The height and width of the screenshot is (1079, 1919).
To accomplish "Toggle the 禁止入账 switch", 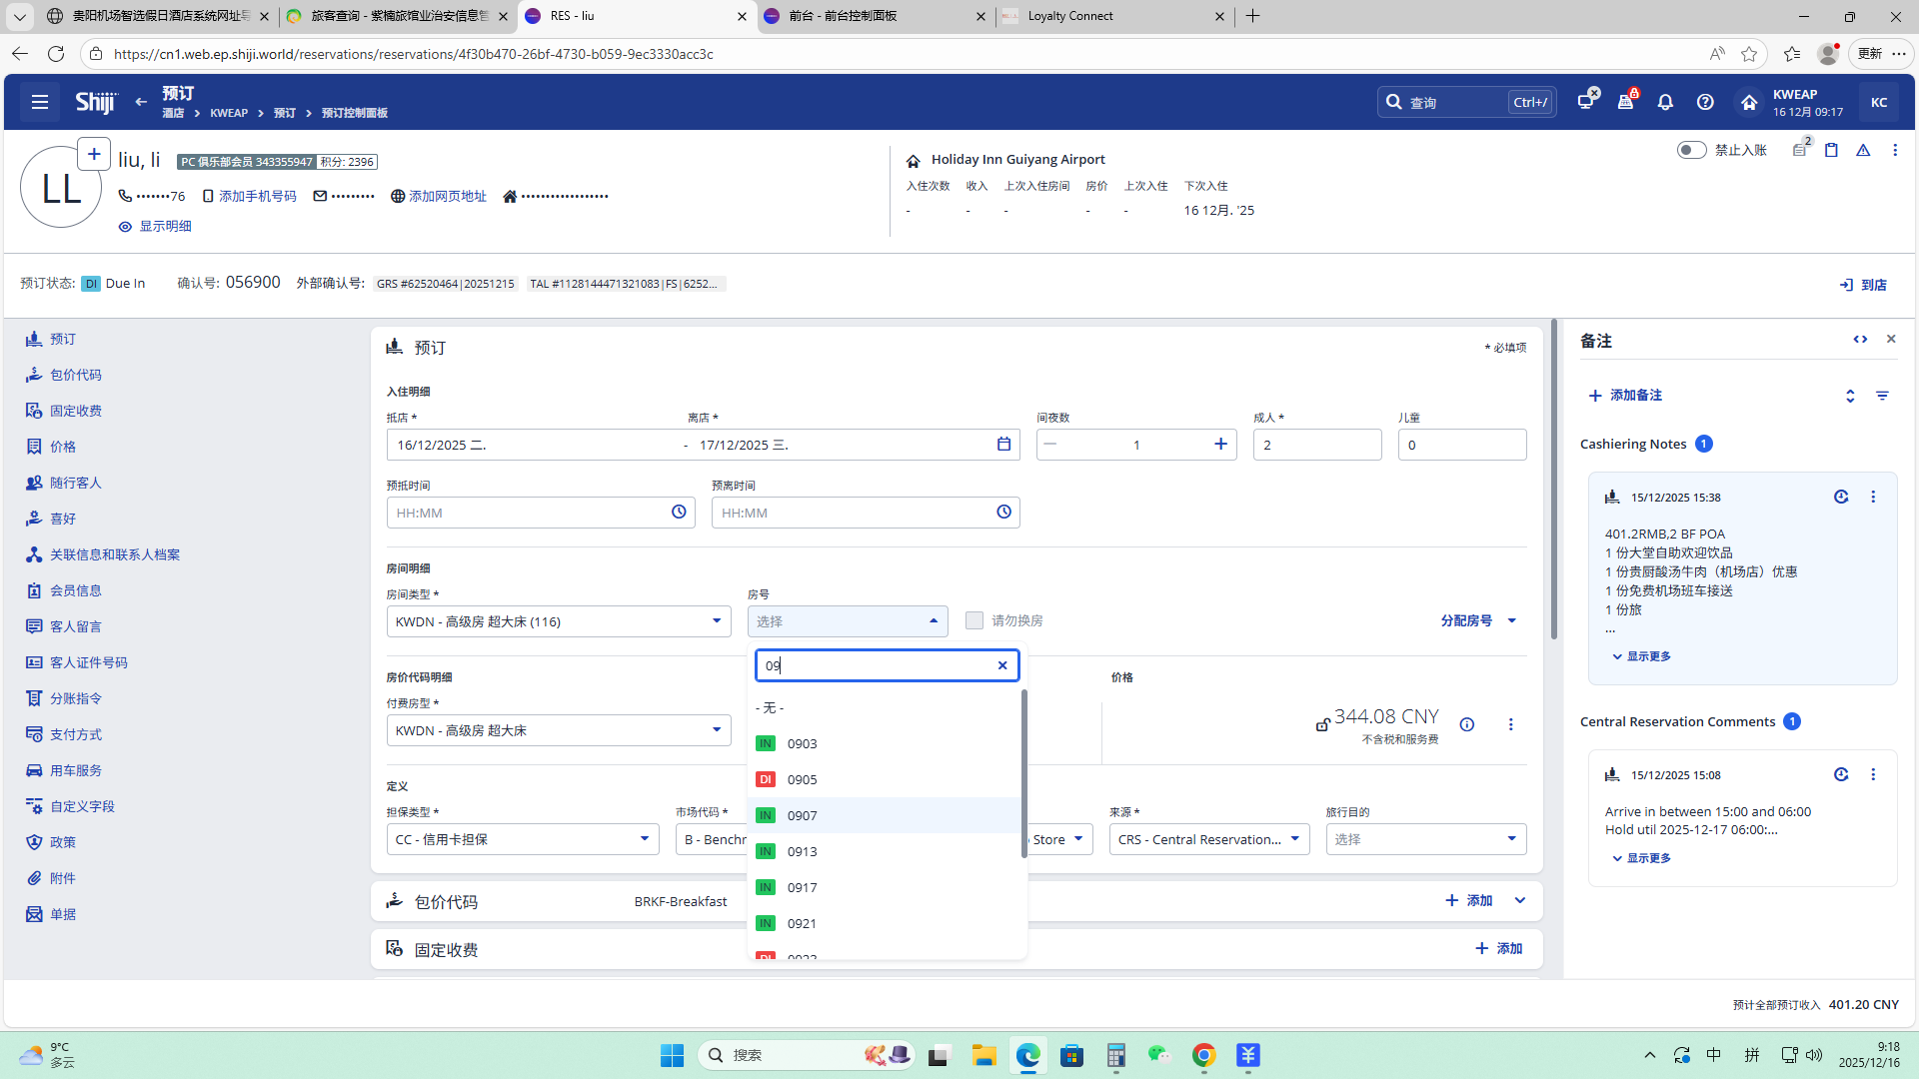I will (1691, 150).
